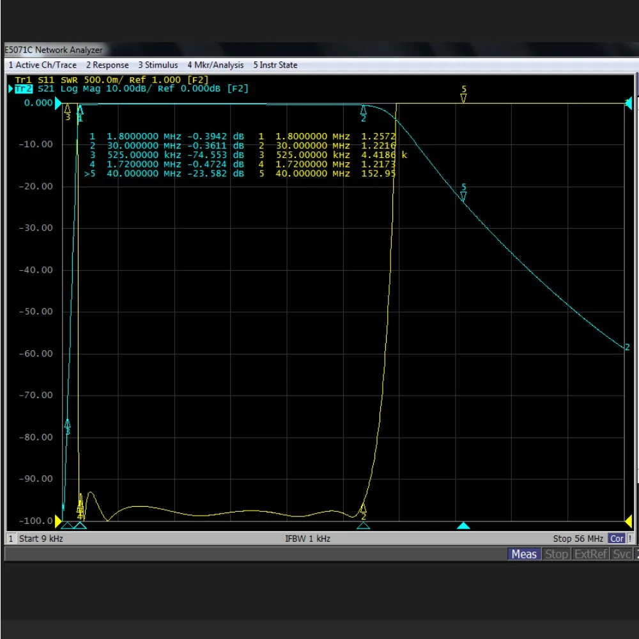Open the 2 Response menu
This screenshot has width=639, height=639.
pos(107,65)
